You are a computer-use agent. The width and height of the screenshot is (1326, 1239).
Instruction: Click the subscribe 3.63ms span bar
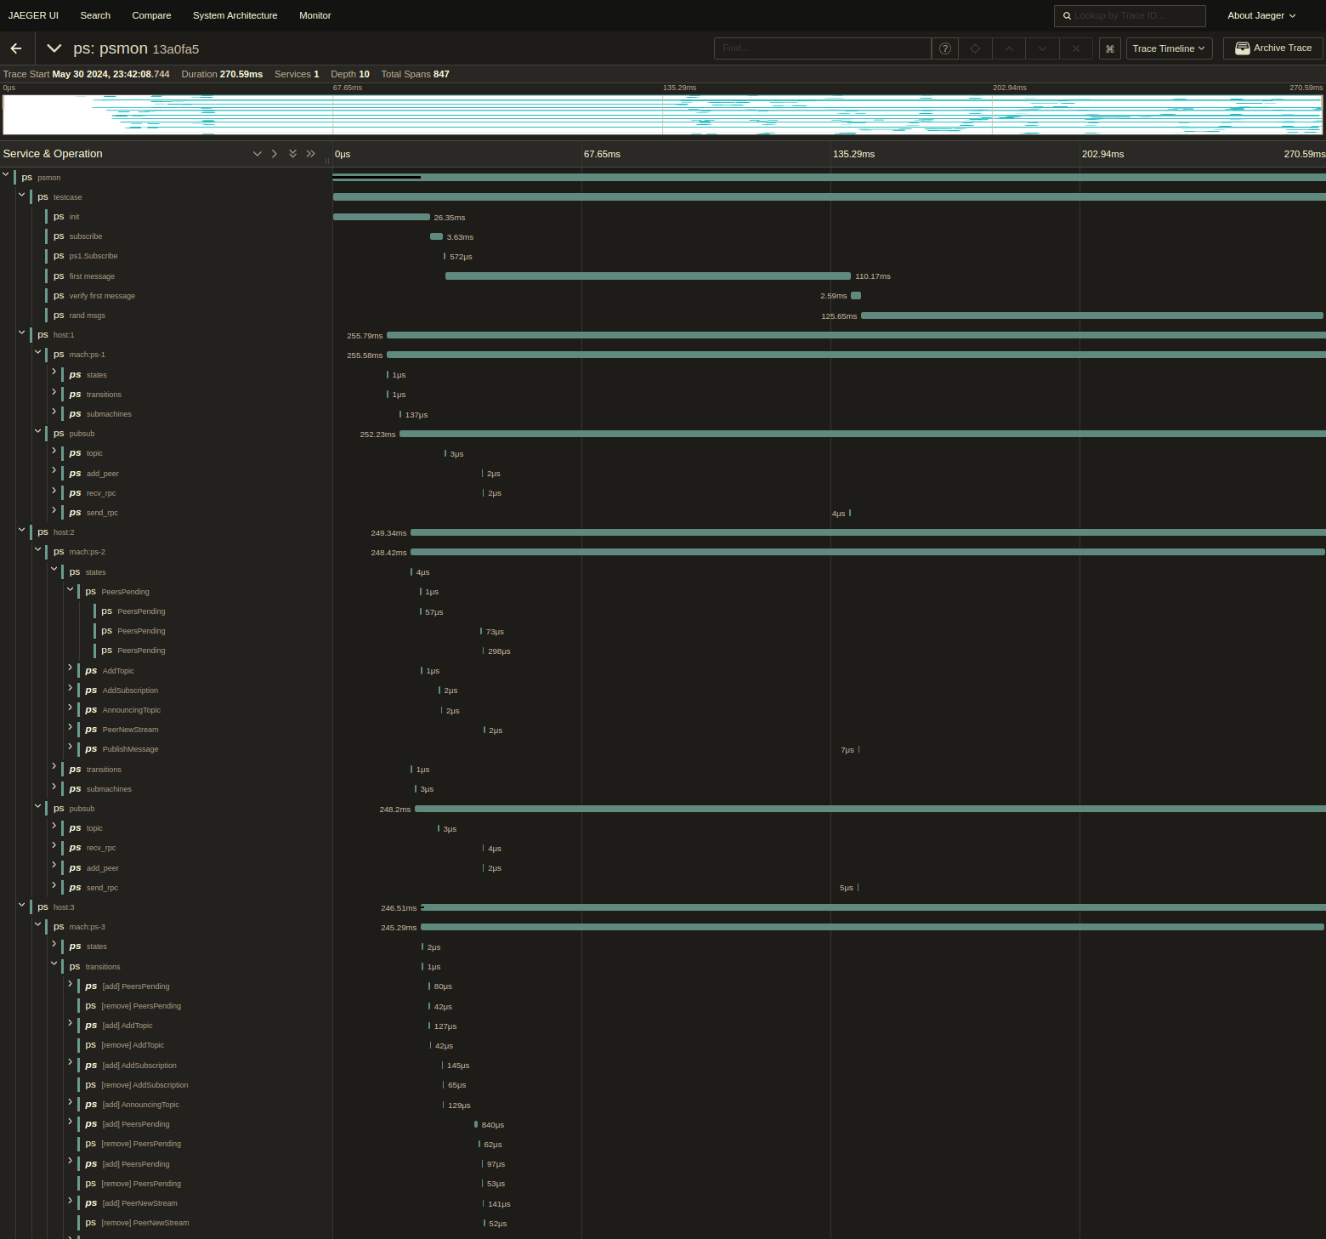click(x=437, y=236)
